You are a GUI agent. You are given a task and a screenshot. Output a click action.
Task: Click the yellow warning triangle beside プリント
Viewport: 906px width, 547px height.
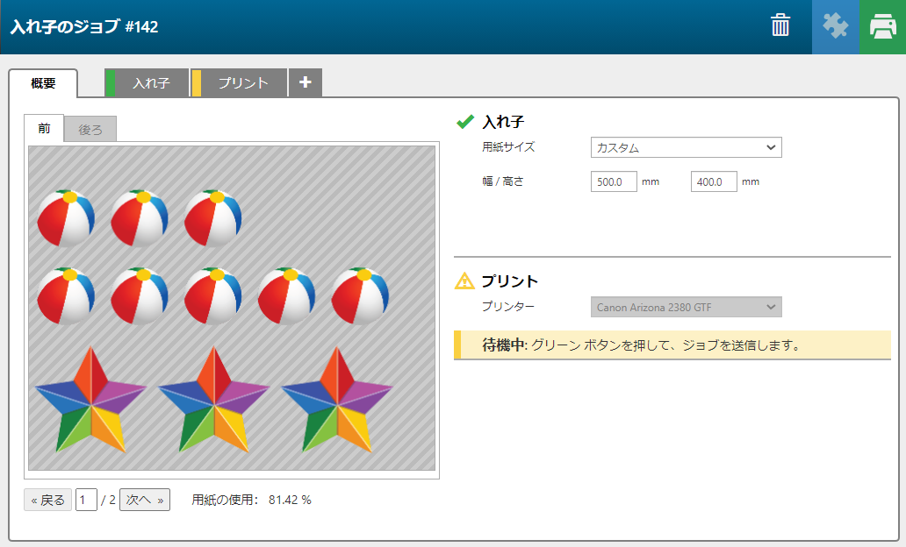[464, 281]
